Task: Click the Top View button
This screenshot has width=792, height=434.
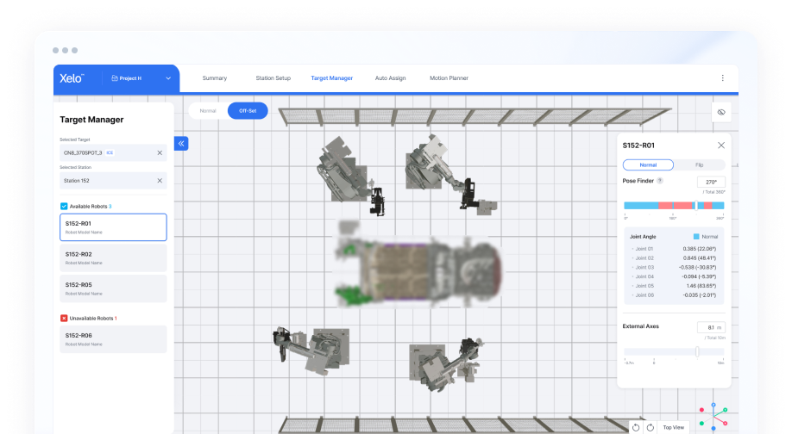Action: tap(674, 427)
